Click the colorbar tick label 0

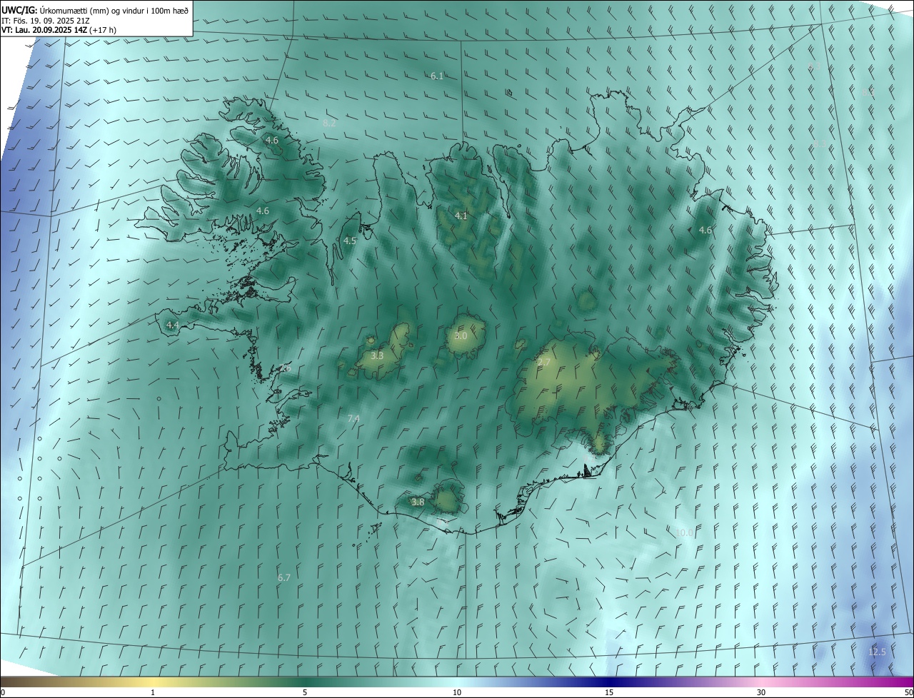[x=3, y=692]
